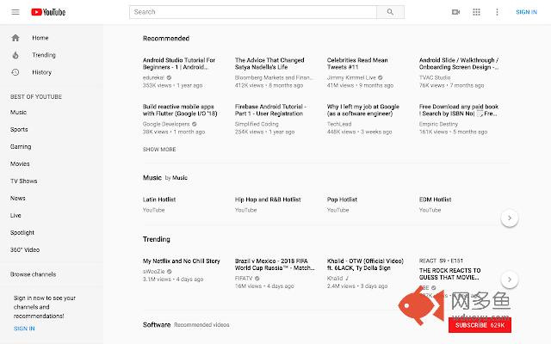The width and height of the screenshot is (551, 344).
Task: Open the Latin Hotlist playlist
Action: coord(159,200)
